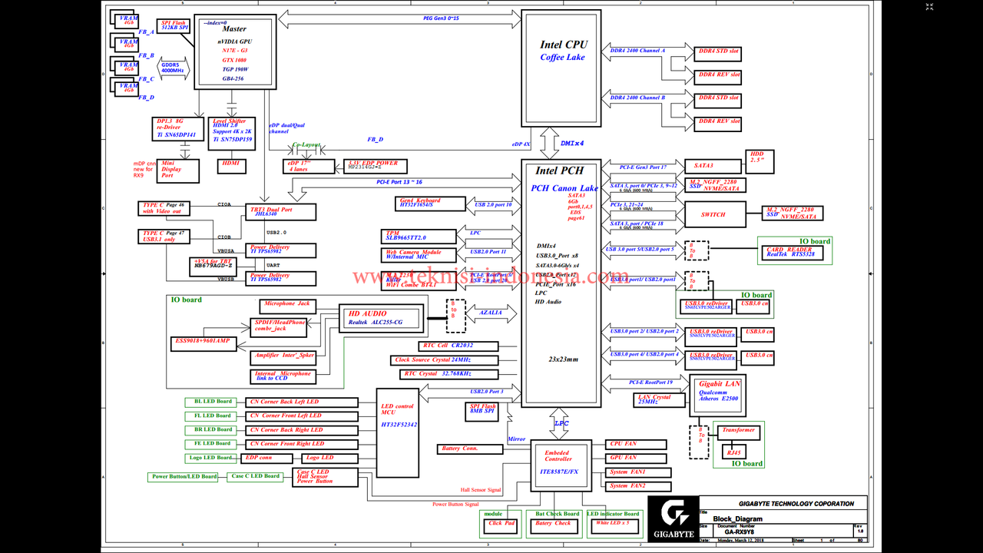
Task: Click the 'TYPE C USB3.1 only' box
Action: 164,236
